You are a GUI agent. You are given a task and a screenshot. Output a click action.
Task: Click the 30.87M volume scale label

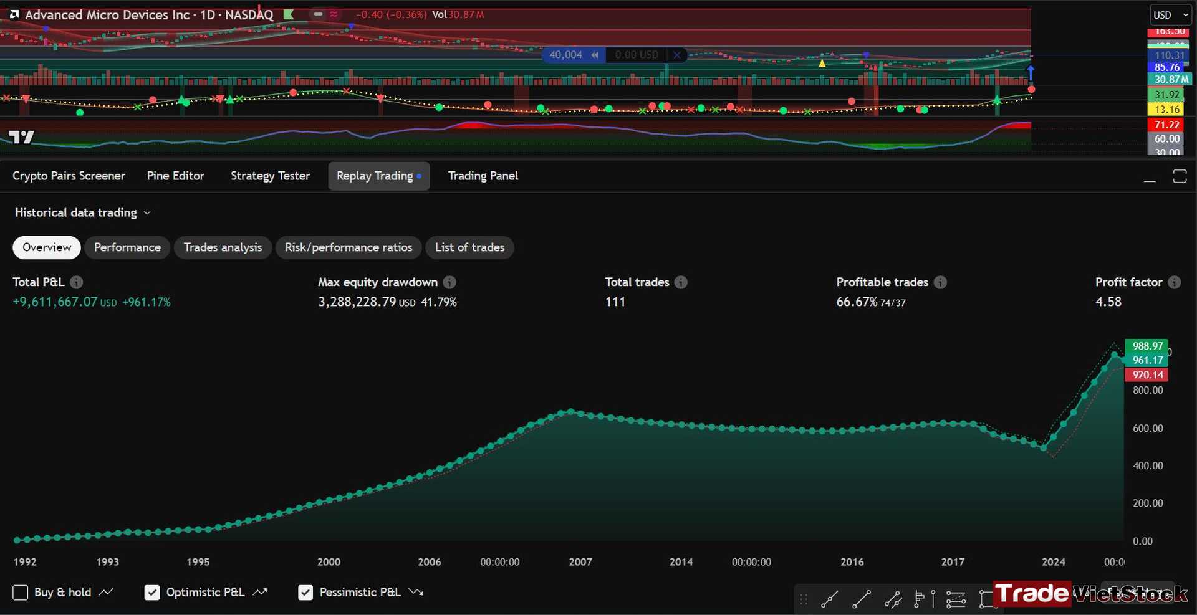(x=1170, y=79)
